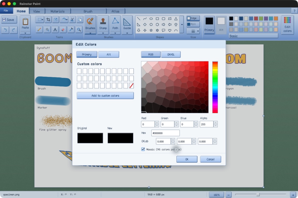Click the Save button in the ribbon
The height and width of the screenshot is (198, 298).
tap(9, 20)
